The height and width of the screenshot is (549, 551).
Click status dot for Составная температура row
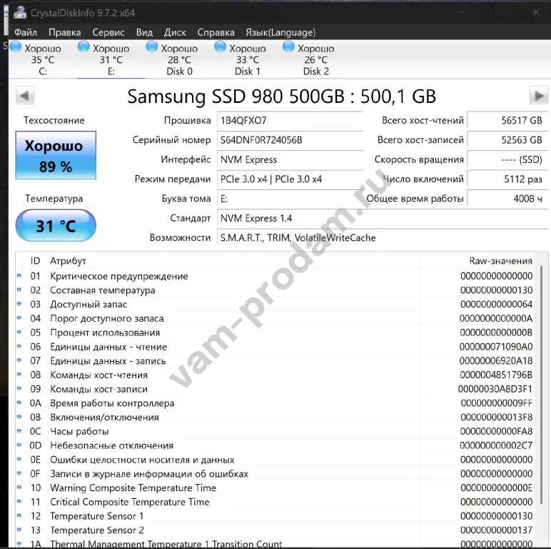click(x=19, y=290)
